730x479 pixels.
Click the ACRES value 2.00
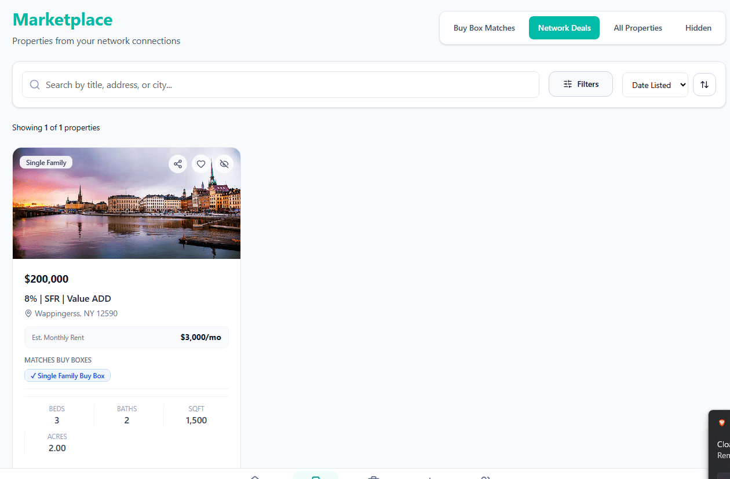click(x=57, y=448)
